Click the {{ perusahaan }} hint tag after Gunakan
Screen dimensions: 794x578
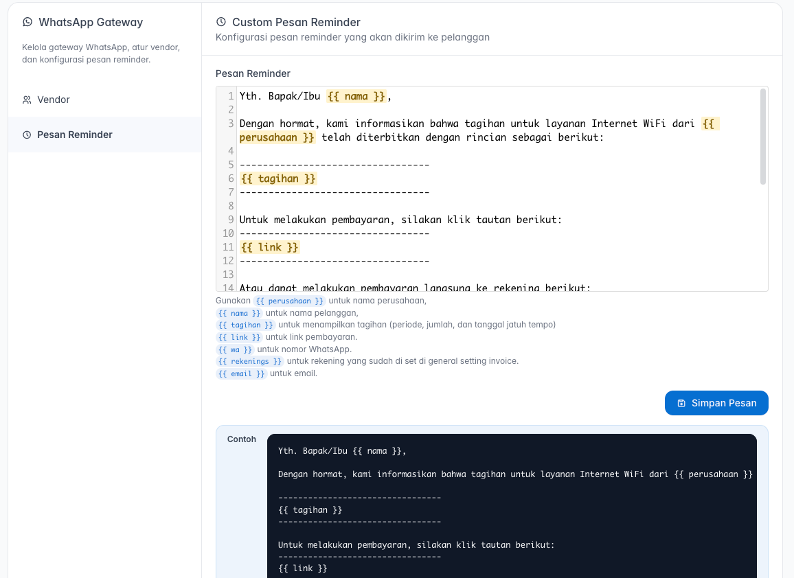tap(288, 301)
